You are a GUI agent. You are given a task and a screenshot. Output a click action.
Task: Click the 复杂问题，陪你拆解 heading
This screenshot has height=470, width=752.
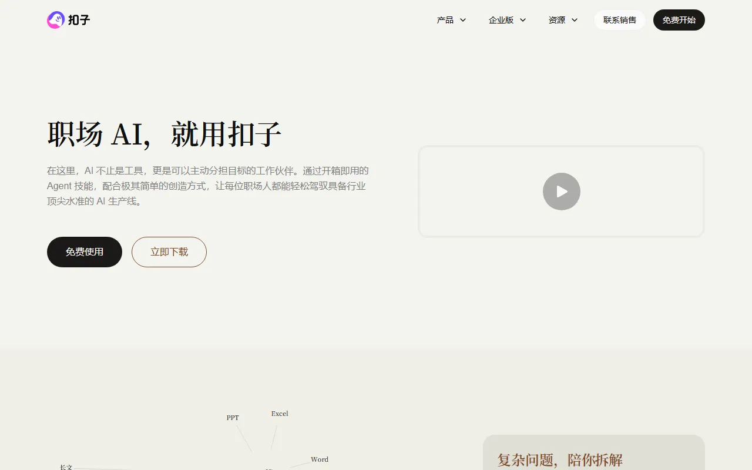559,460
